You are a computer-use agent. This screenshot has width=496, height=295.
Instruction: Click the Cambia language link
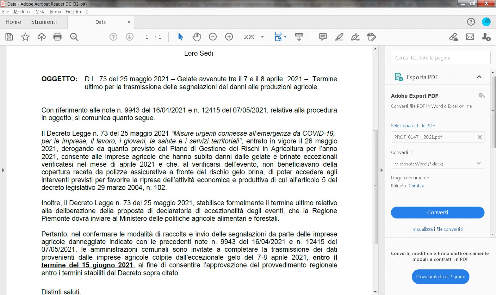point(416,186)
